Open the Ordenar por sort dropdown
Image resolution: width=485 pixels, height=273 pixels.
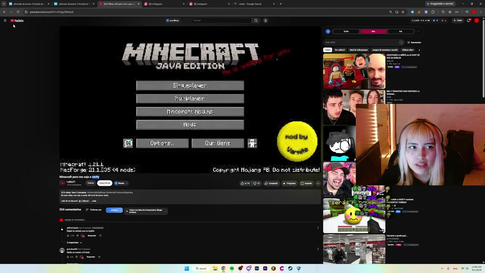pyautogui.click(x=94, y=210)
